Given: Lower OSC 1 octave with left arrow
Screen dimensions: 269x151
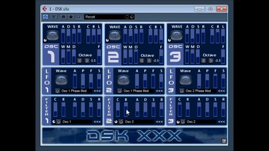Looking at the screenshot, I should click(x=79, y=60).
